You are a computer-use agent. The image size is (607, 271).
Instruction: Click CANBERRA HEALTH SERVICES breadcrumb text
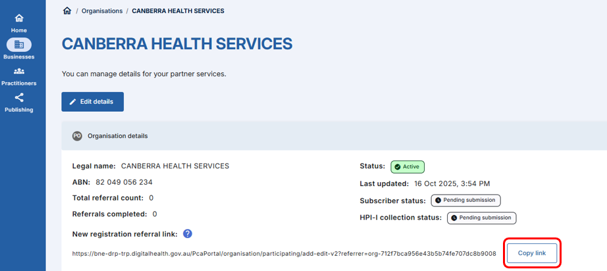[x=178, y=11]
